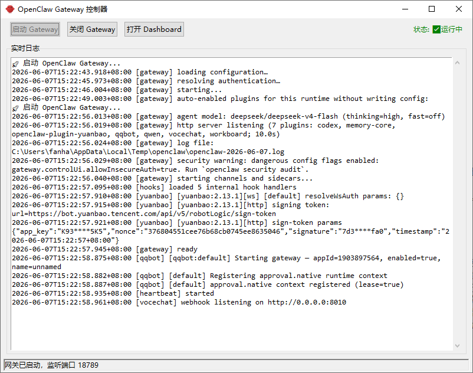
Task: Click the red OpenClaw app icon in the title bar
Action: [9, 9]
